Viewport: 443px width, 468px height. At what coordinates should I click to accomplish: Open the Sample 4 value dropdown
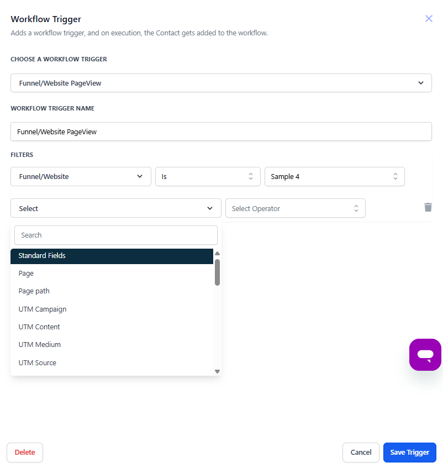pyautogui.click(x=335, y=176)
